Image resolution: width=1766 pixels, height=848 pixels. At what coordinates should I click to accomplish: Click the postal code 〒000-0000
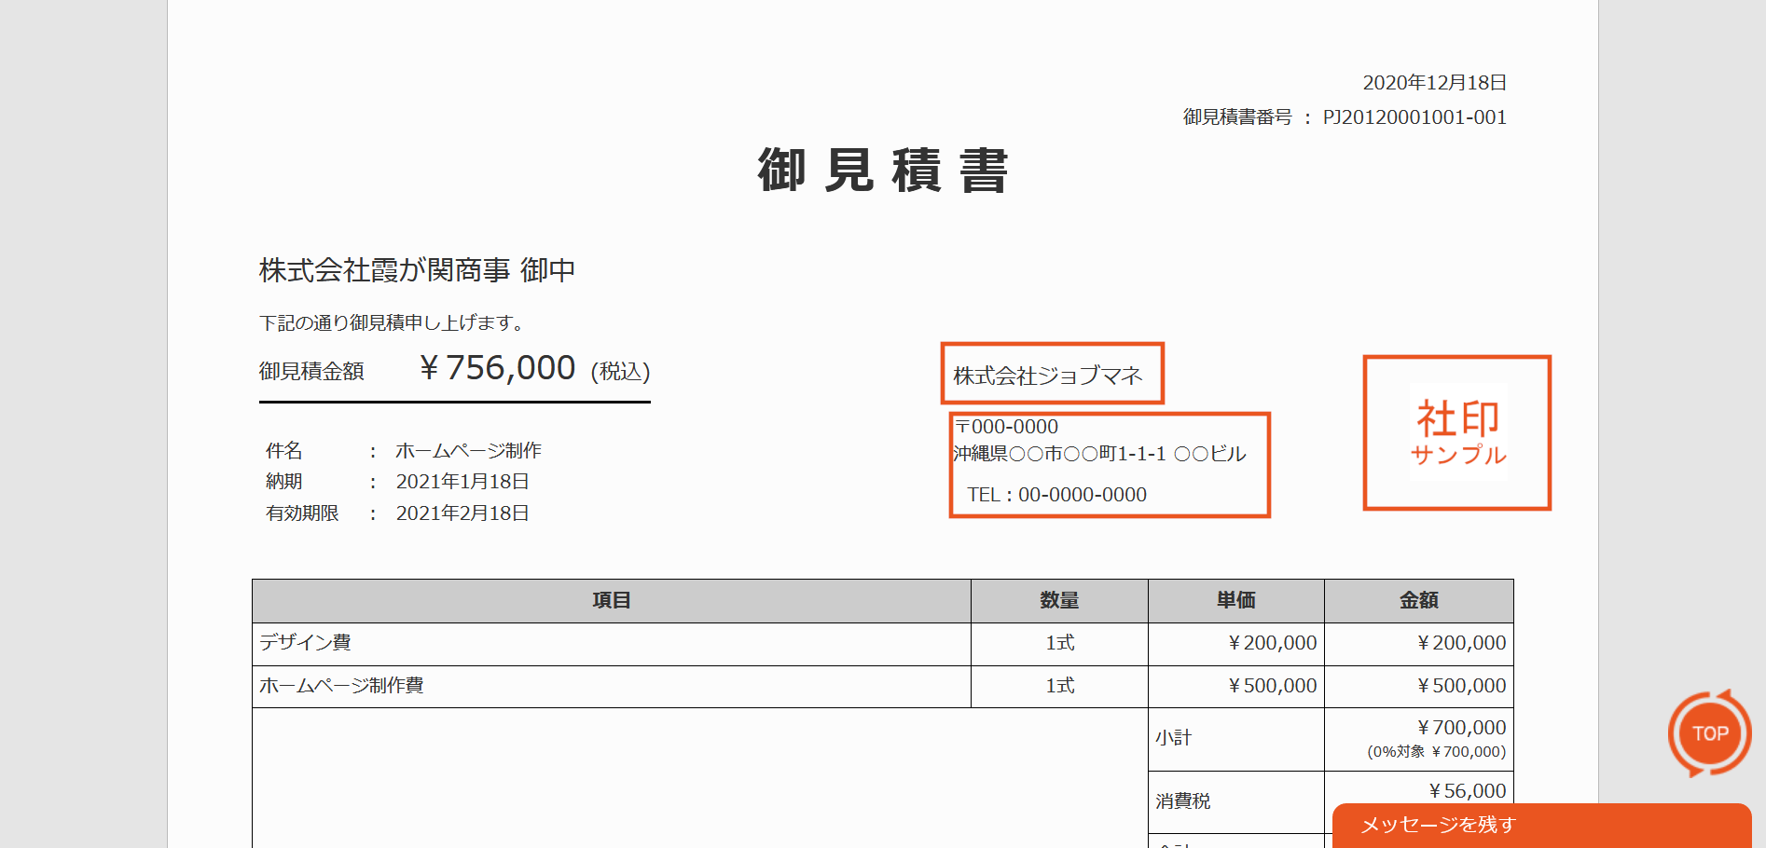pos(1007,427)
